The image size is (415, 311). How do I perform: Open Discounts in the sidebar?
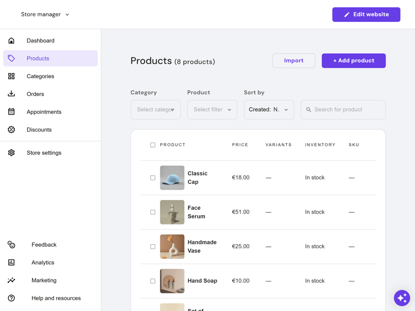click(x=50, y=130)
